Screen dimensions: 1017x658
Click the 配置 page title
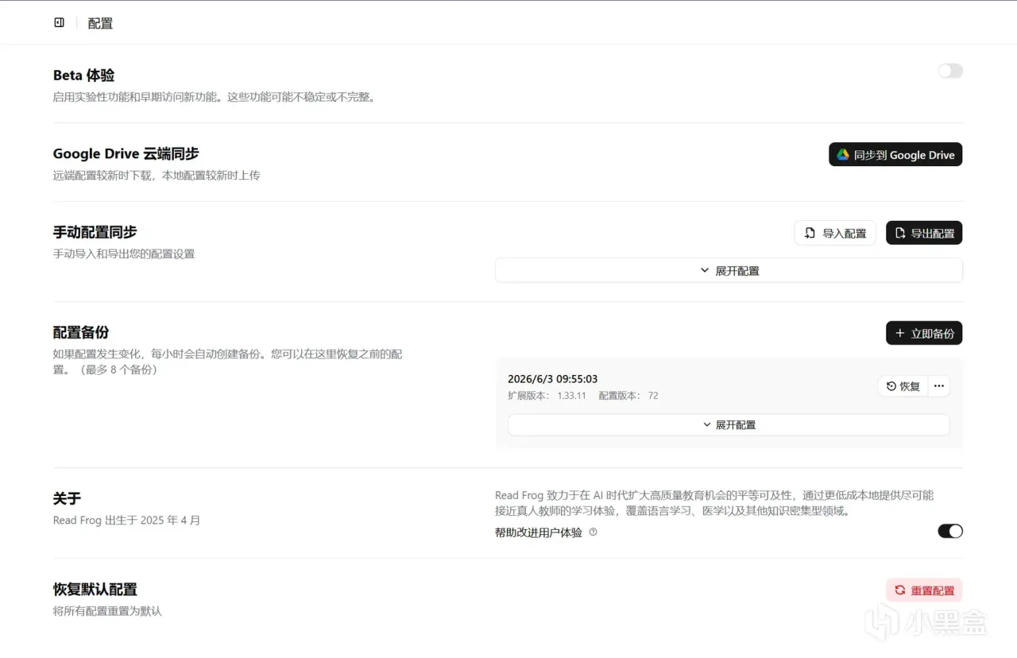[100, 23]
